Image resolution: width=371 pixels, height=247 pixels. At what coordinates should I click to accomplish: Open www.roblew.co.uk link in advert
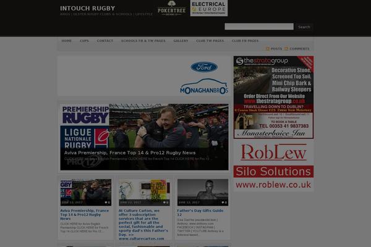273,185
